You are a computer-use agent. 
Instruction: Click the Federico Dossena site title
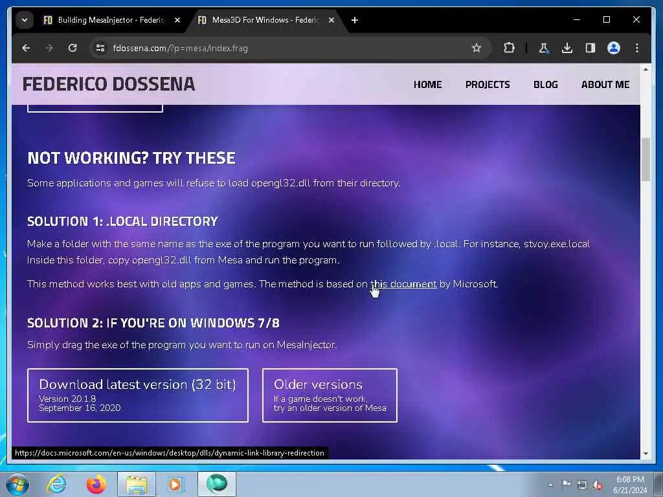tap(109, 84)
